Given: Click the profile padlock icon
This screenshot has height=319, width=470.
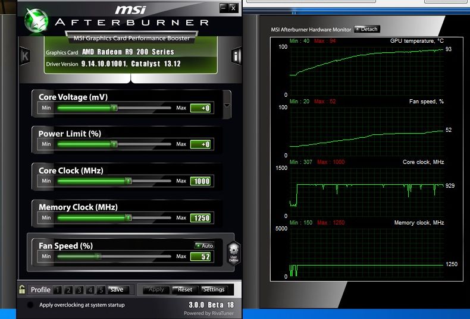Looking at the screenshot, I should (x=22, y=289).
